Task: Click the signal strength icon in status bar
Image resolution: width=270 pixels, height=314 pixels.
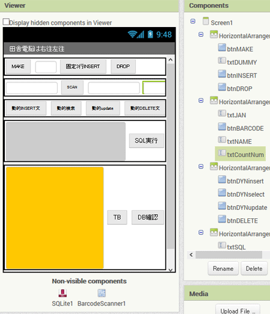Action: [141, 34]
